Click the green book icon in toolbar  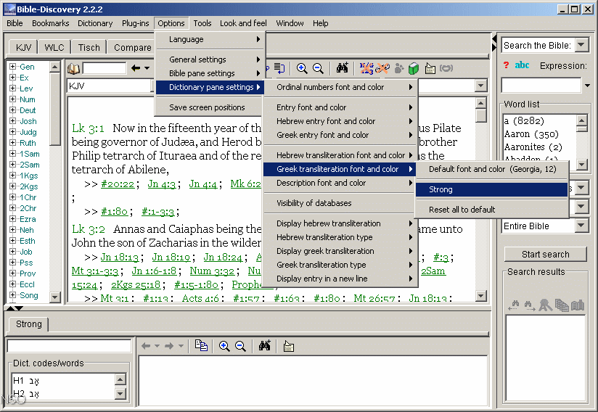coord(414,68)
